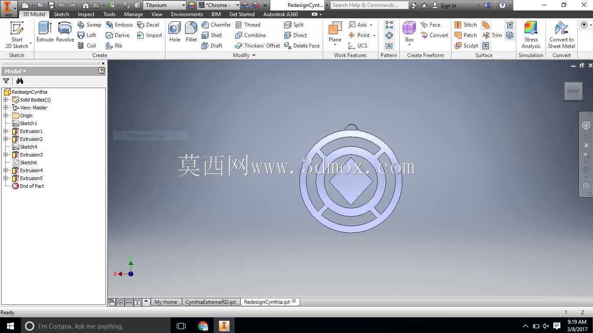Open the Derive component tool

click(x=118, y=35)
